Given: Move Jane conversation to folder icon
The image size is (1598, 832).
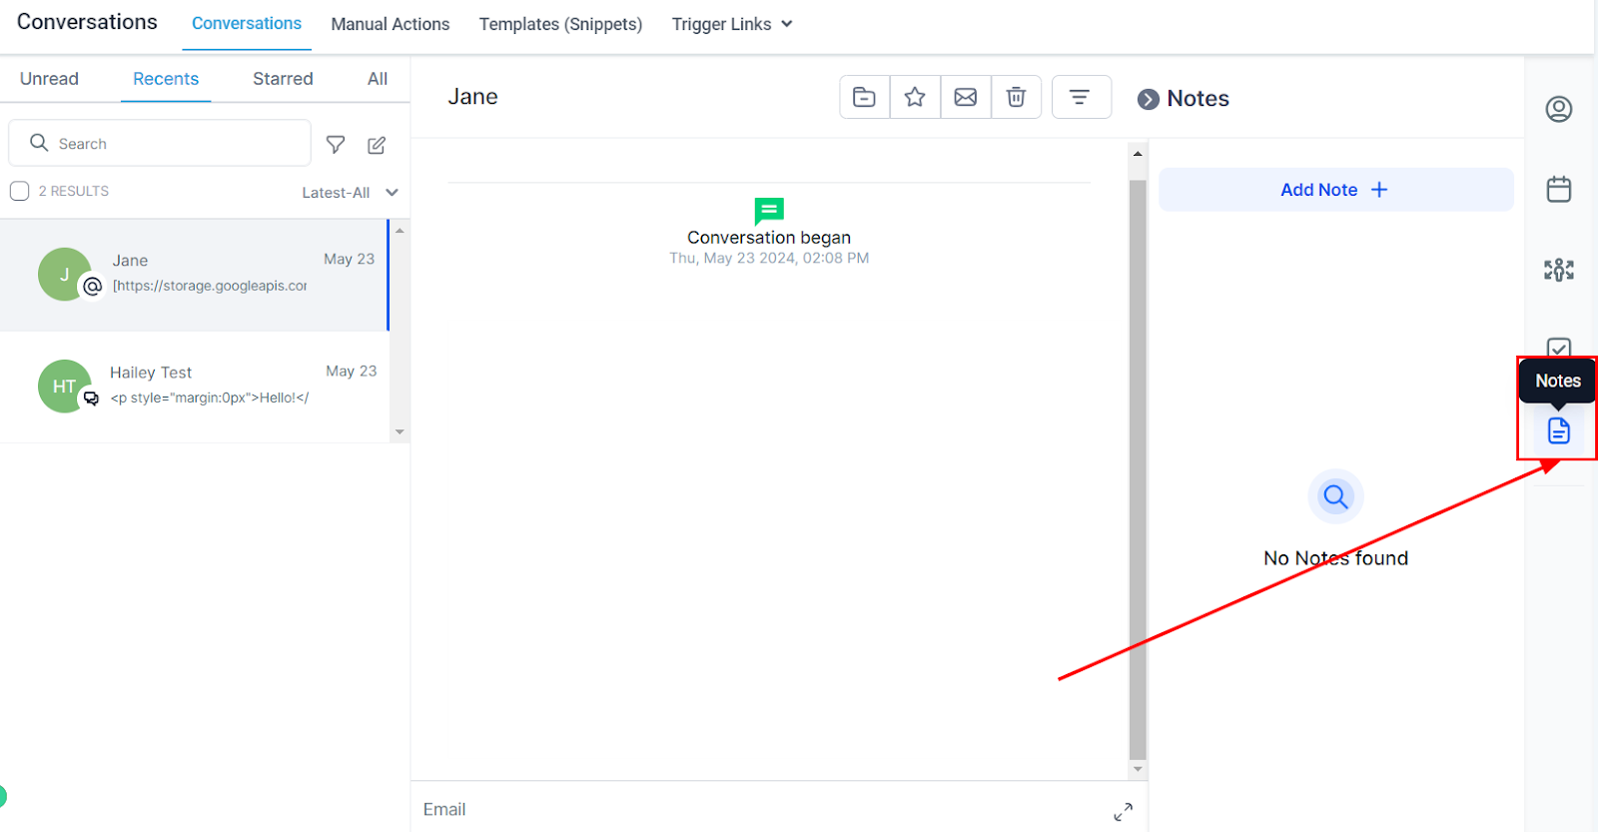Looking at the screenshot, I should point(864,97).
